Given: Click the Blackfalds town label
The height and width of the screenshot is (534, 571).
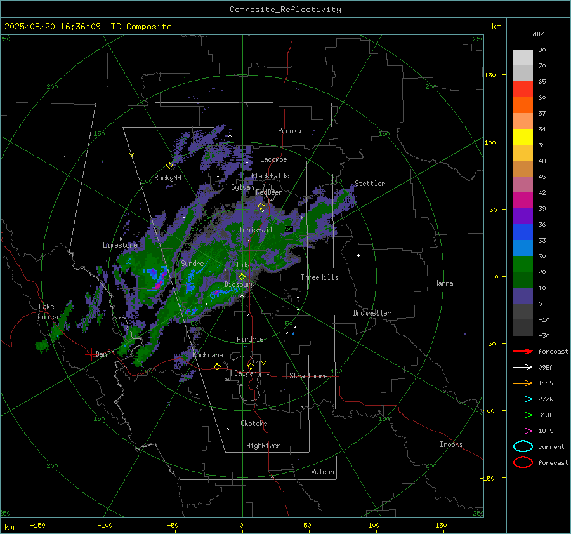Looking at the screenshot, I should 270,176.
